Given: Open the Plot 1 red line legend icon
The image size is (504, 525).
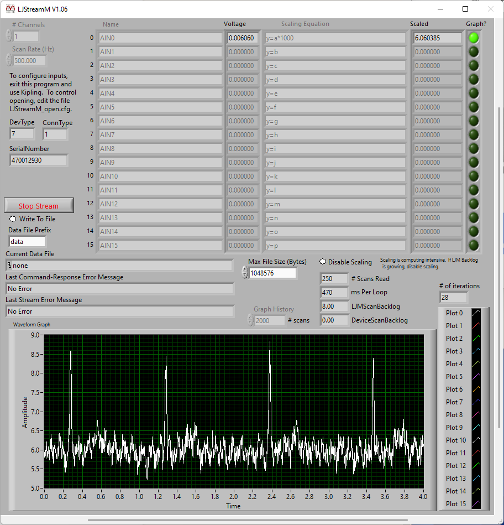Looking at the screenshot, I should point(476,326).
